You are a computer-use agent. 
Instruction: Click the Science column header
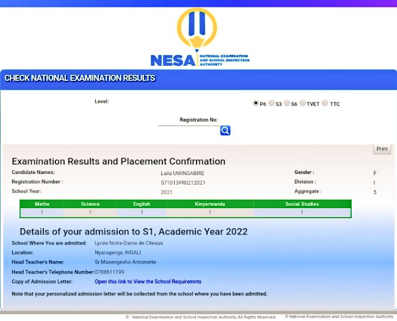tap(90, 204)
